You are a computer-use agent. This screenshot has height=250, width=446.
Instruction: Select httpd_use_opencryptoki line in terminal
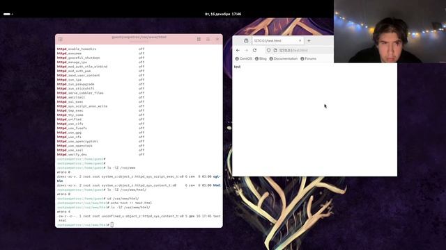pyautogui.click(x=100, y=141)
